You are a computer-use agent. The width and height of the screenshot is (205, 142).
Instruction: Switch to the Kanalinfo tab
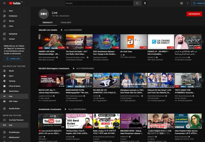66,22
